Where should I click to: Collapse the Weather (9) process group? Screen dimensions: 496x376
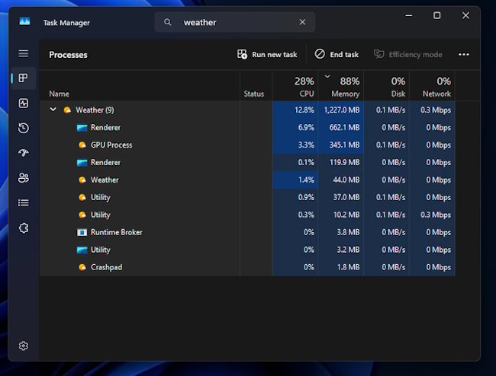pyautogui.click(x=53, y=110)
